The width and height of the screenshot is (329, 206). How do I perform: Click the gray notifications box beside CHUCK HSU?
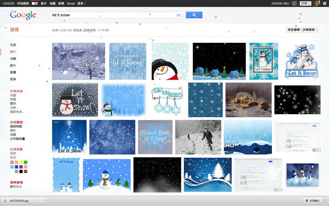(294, 3)
